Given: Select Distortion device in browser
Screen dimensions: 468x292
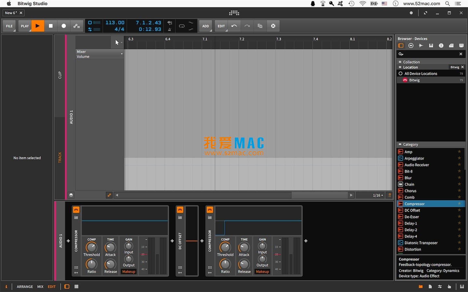Looking at the screenshot, I should pyautogui.click(x=431, y=249).
